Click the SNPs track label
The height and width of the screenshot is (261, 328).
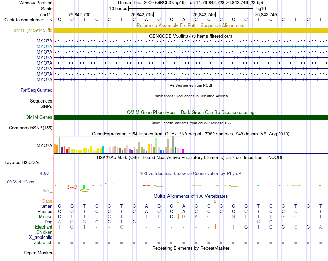pyautogui.click(x=47, y=106)
